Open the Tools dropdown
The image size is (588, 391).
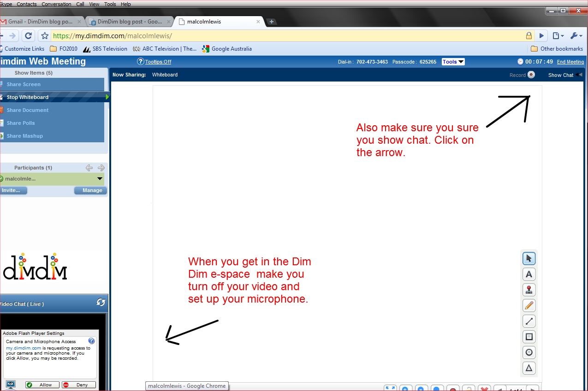point(453,62)
